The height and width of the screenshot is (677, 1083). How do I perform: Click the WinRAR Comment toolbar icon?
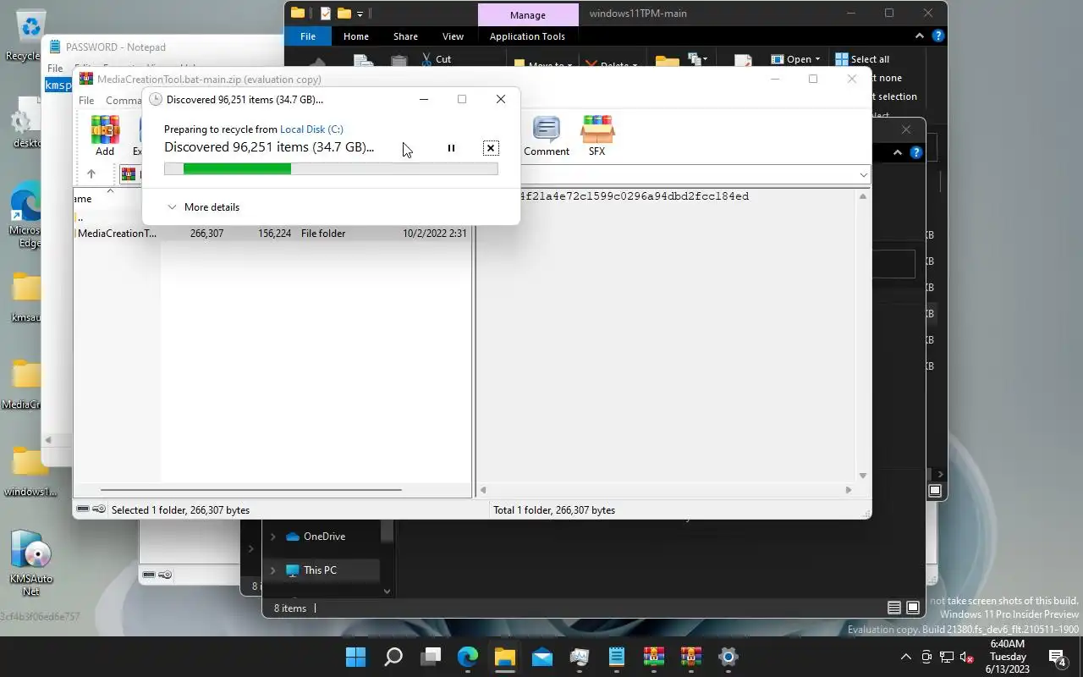[547, 136]
